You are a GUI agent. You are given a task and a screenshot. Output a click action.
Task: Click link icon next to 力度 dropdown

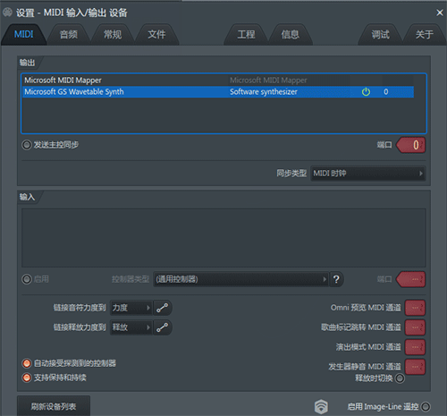pyautogui.click(x=163, y=308)
